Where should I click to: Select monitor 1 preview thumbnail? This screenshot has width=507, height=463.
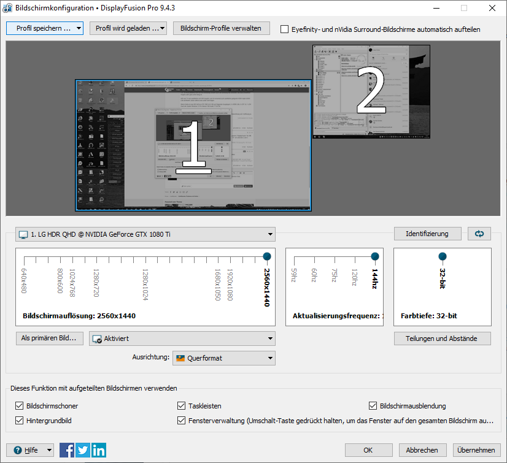coord(193,145)
